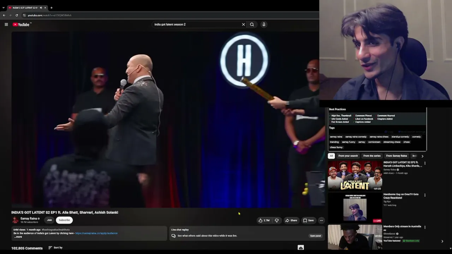
Task: Open site information icon in address bar
Action: coord(24,15)
